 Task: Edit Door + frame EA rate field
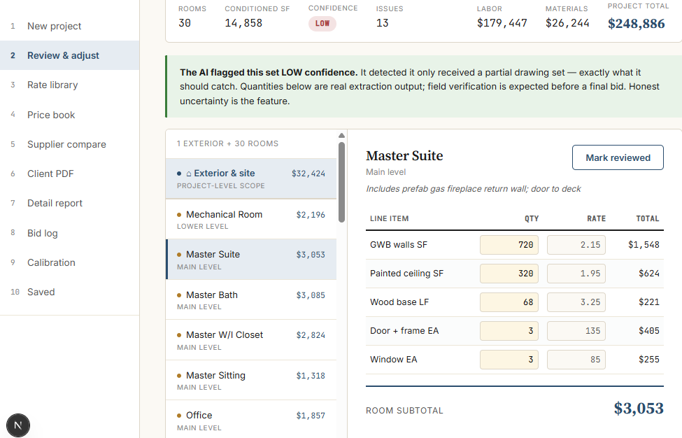point(576,331)
